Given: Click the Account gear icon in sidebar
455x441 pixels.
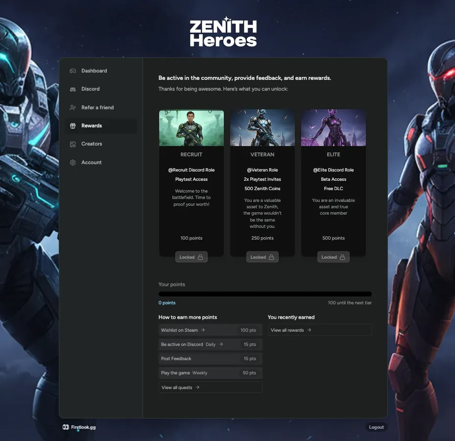Looking at the screenshot, I should point(72,163).
